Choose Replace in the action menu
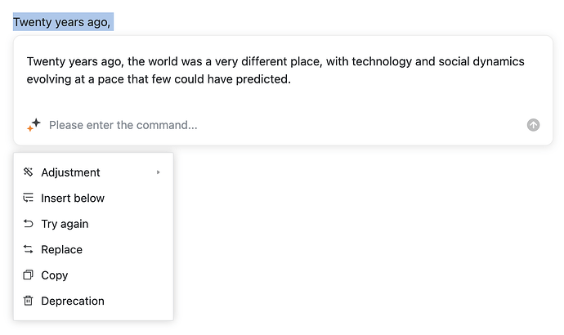The height and width of the screenshot is (335, 564). click(61, 249)
